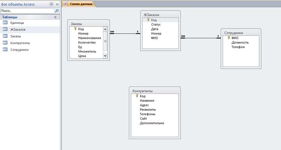The image size is (281, 150).
Task: Click the Заказы table title bar
Action: (88, 24)
